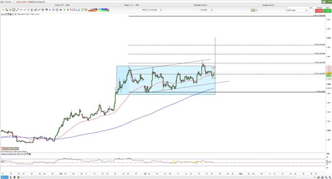Click the first icon right of Share button

click(11, 177)
